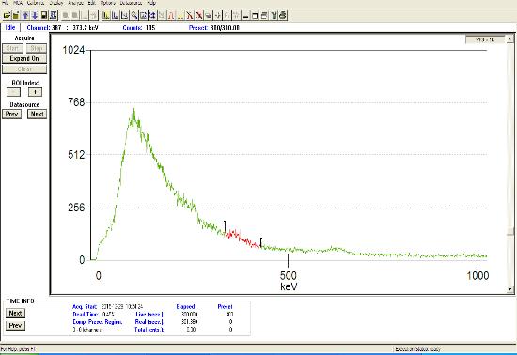Click the Datasource Next button
The width and height of the screenshot is (517, 355).
pos(37,114)
